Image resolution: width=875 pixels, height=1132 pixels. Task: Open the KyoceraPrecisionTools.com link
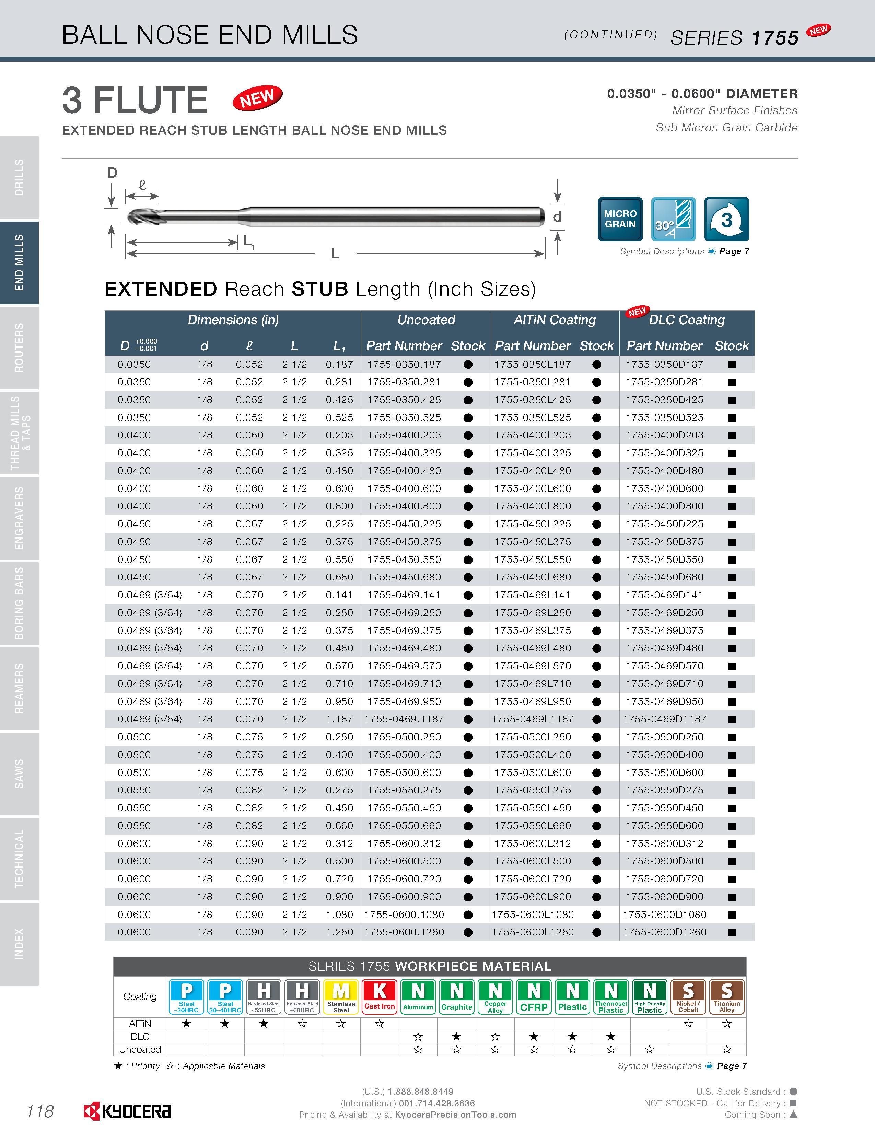tap(455, 1115)
